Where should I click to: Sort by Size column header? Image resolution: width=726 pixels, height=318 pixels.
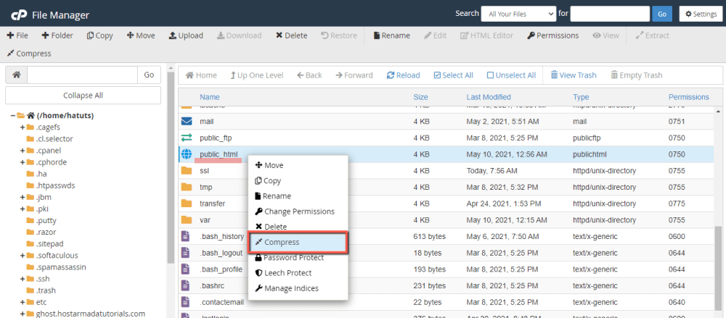coord(421,97)
